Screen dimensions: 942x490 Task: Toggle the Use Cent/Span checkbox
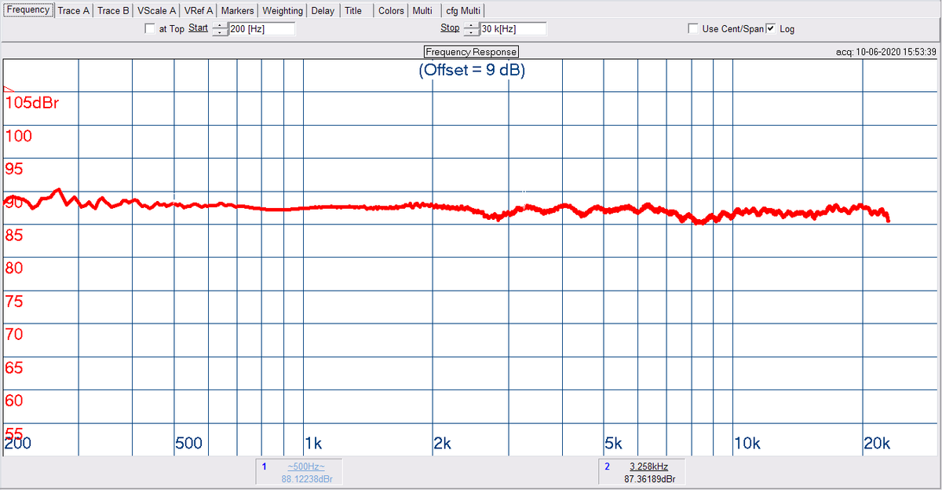pos(693,29)
